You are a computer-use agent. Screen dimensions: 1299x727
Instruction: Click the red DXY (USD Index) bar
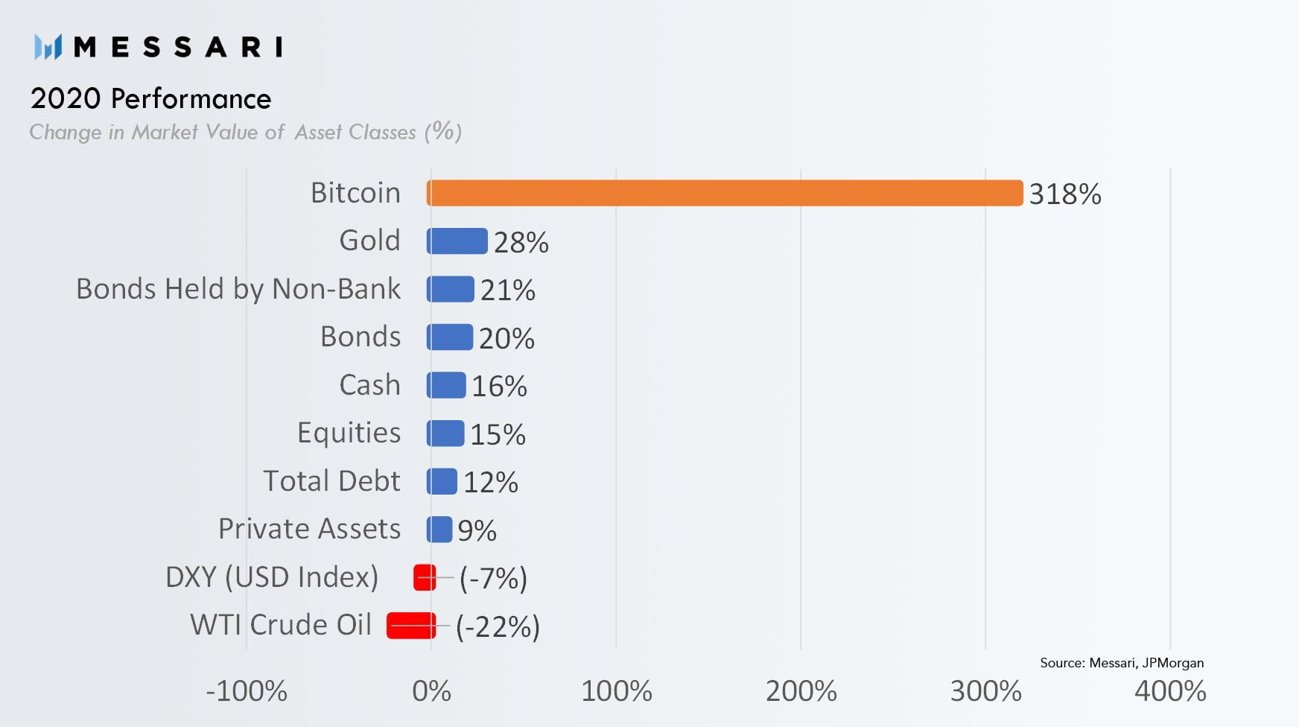425,577
